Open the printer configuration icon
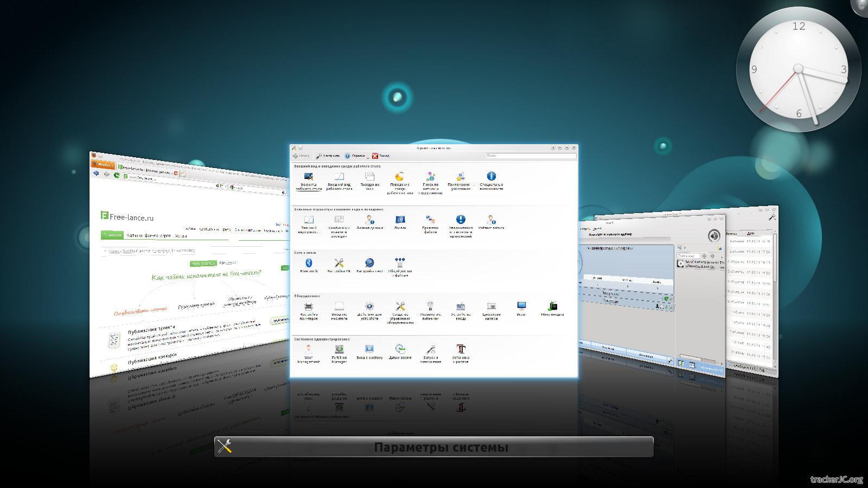 tap(309, 307)
